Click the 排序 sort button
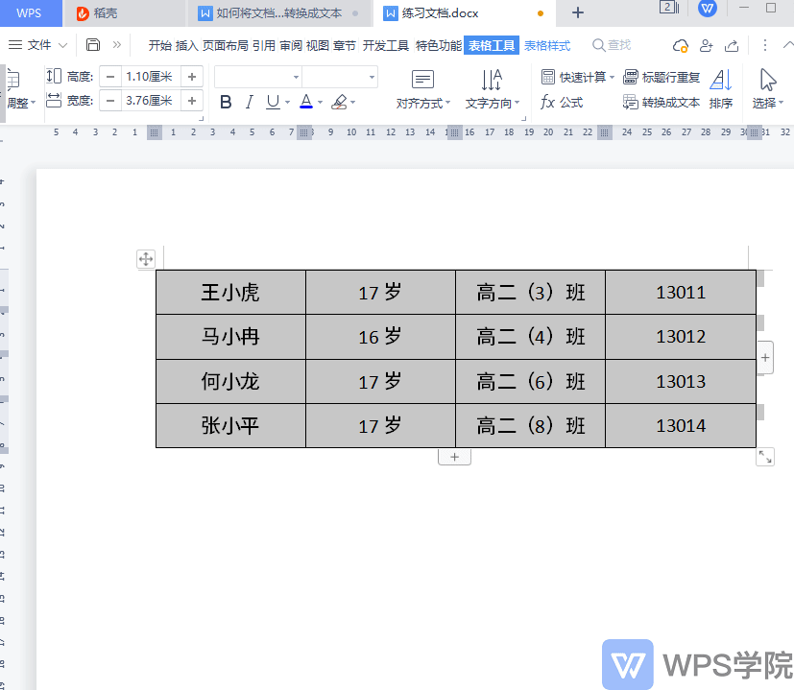794x690 pixels. pos(721,90)
